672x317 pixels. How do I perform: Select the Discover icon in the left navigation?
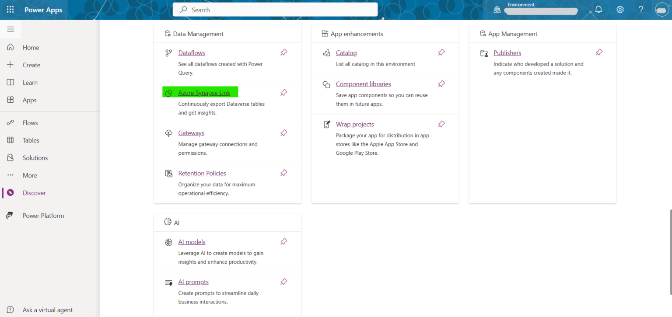10,192
